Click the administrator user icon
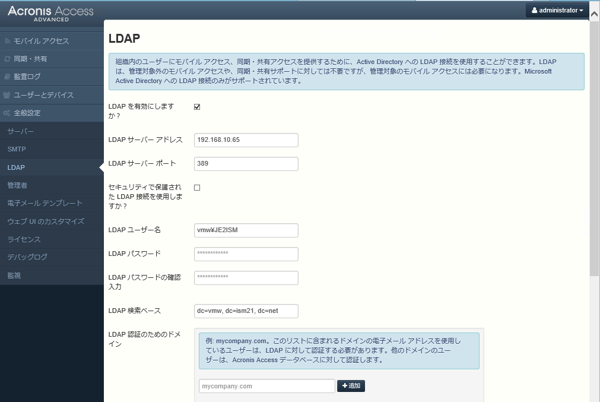 pyautogui.click(x=534, y=11)
